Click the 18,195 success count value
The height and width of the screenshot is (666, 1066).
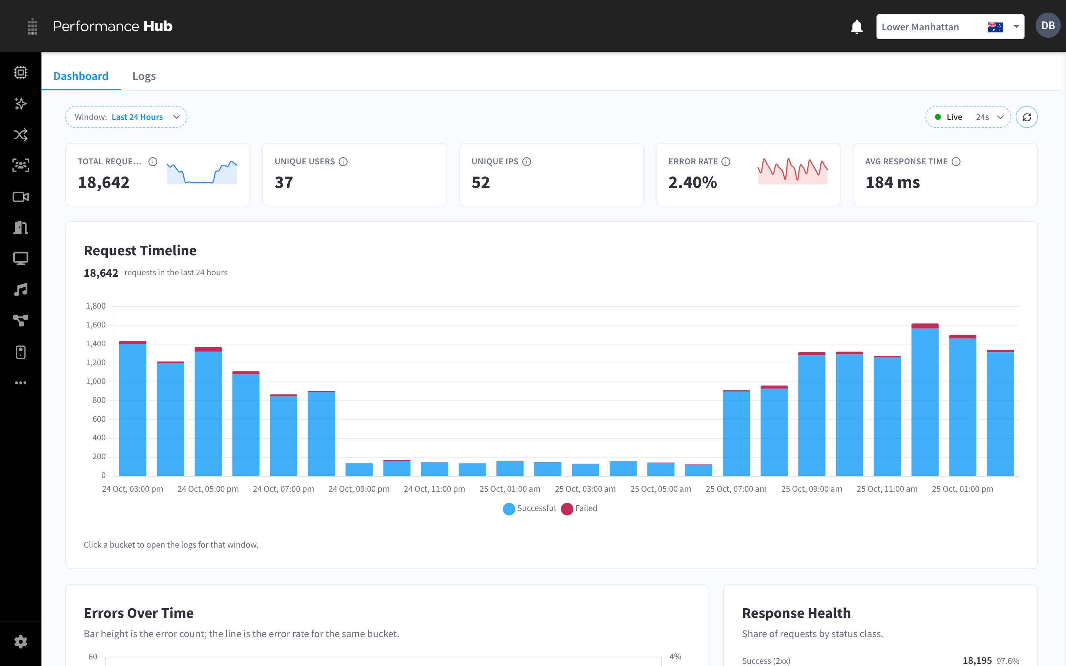(x=977, y=660)
